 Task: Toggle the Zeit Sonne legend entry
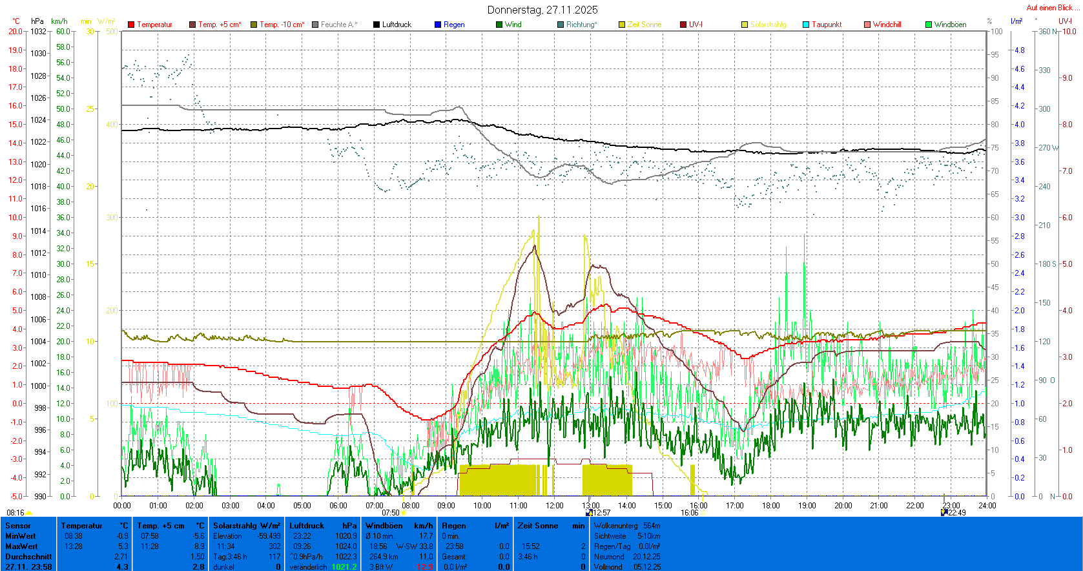pyautogui.click(x=644, y=25)
